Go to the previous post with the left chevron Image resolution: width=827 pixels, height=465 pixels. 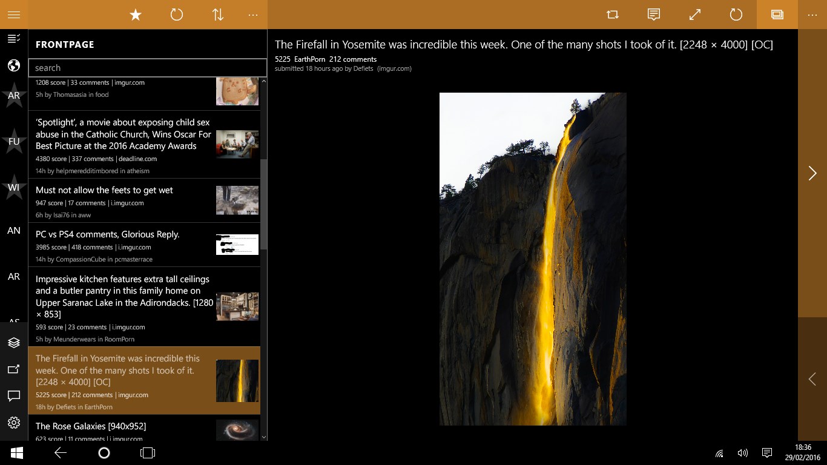pyautogui.click(x=812, y=380)
